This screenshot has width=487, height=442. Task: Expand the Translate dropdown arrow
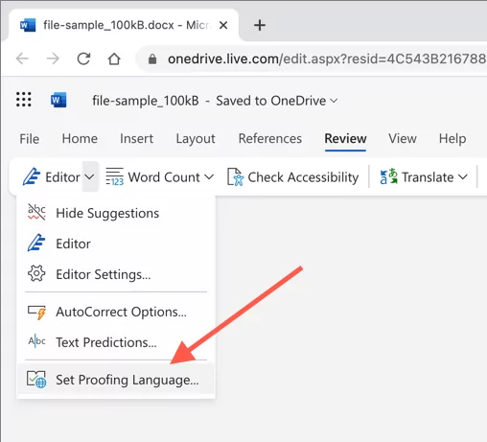coord(462,176)
